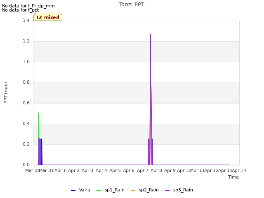Click the Apr 1 x-axis label

[60, 170]
